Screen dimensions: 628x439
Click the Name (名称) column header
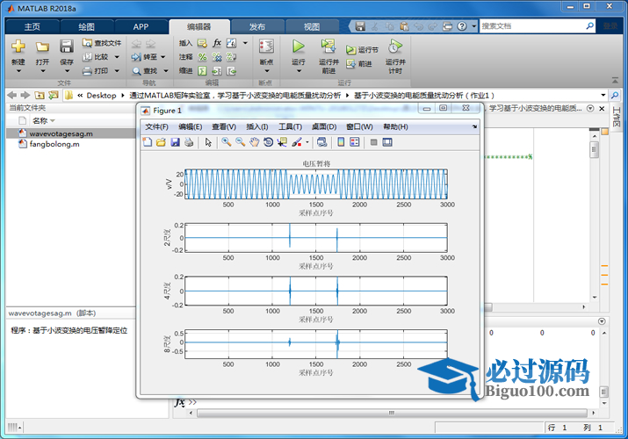[x=40, y=120]
